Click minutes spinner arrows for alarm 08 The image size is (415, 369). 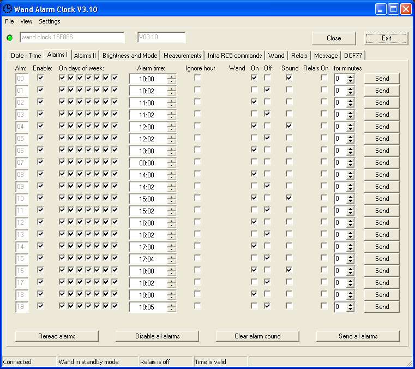tap(350, 175)
